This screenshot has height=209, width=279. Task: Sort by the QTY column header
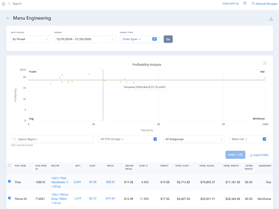(x=78, y=166)
